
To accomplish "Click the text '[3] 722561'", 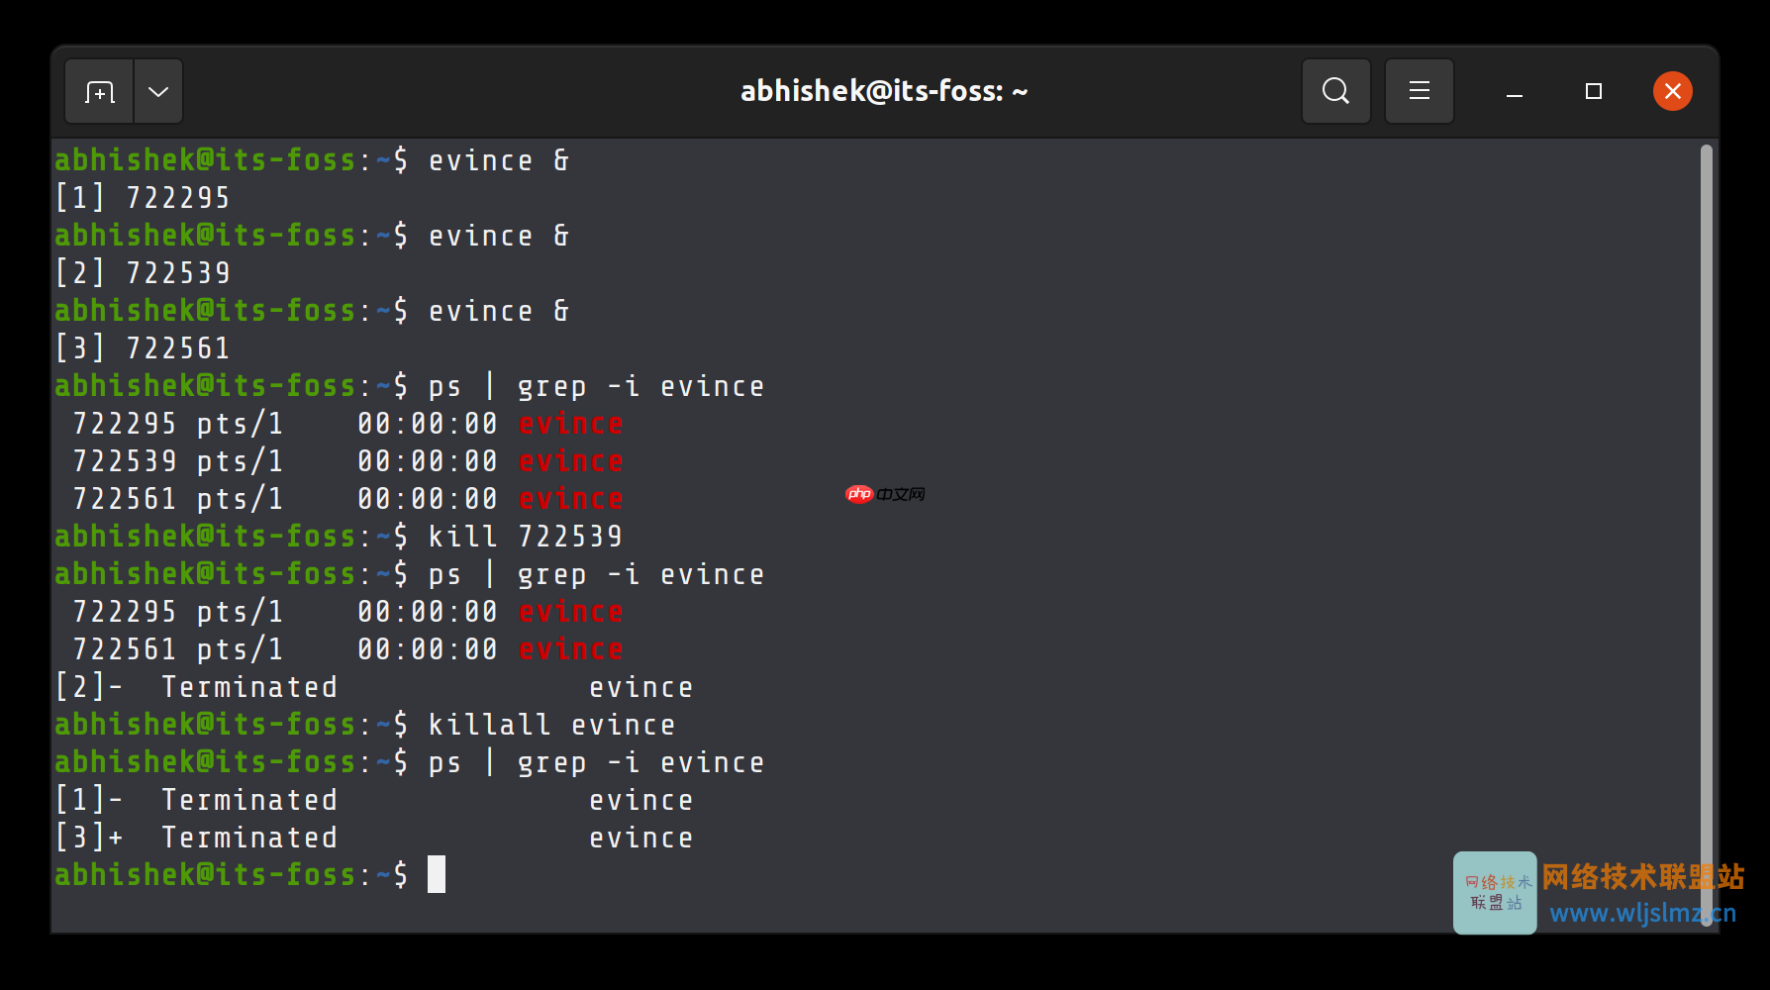I will click(x=143, y=348).
